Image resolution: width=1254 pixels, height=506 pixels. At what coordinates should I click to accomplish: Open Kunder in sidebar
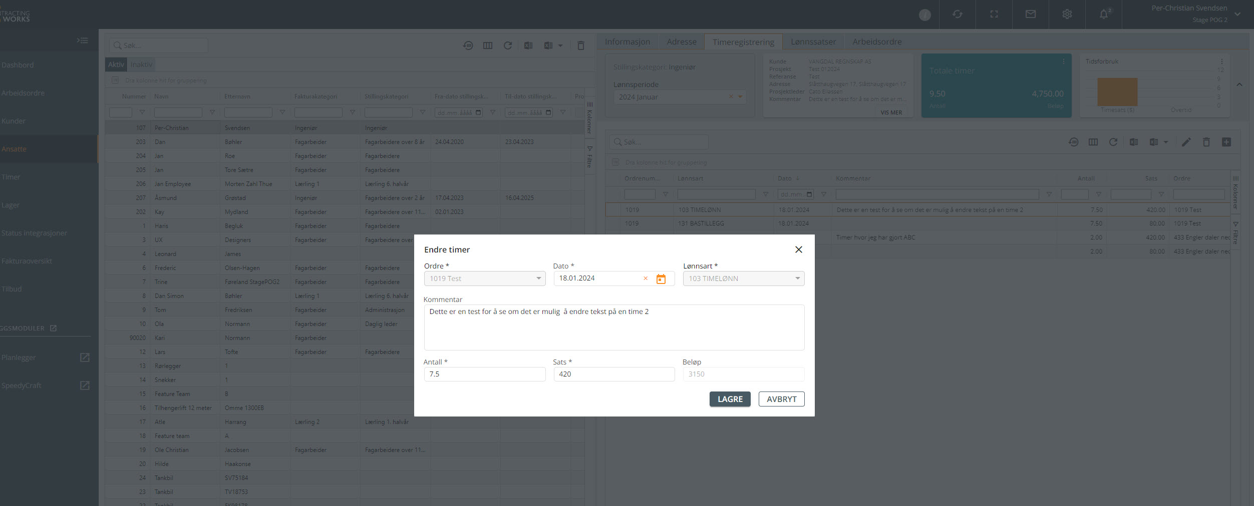pos(14,121)
